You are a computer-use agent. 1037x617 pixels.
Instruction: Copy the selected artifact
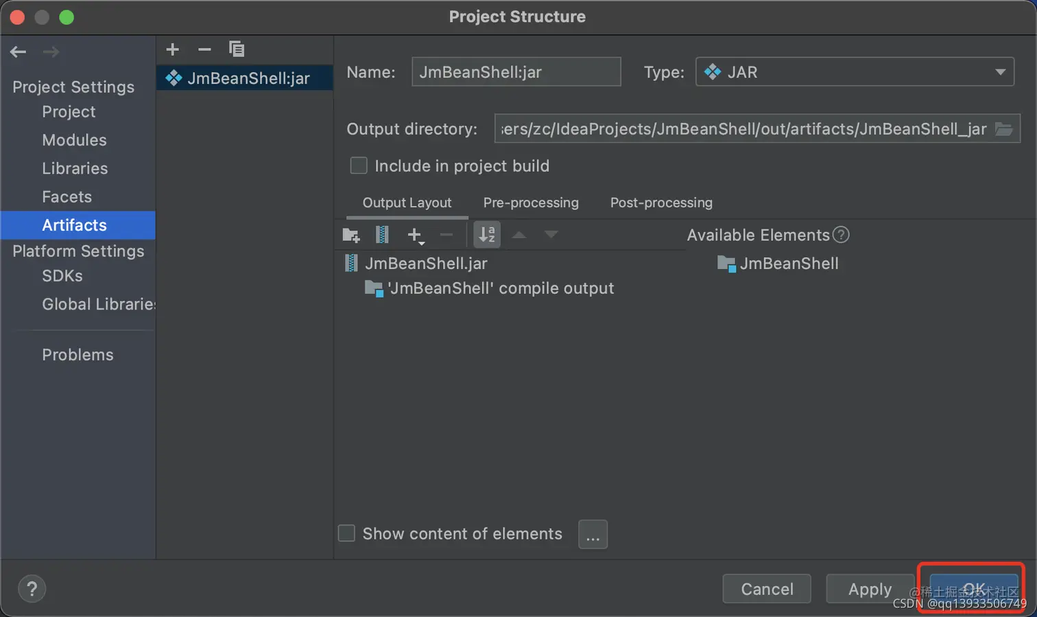click(x=237, y=49)
